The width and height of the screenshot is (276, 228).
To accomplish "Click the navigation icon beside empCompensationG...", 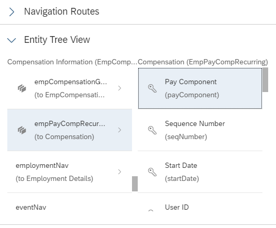I will 22,88.
